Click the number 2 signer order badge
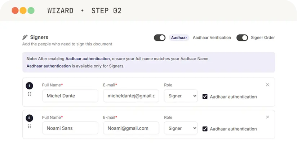Viewport: 297px width, 150px height. point(29,118)
